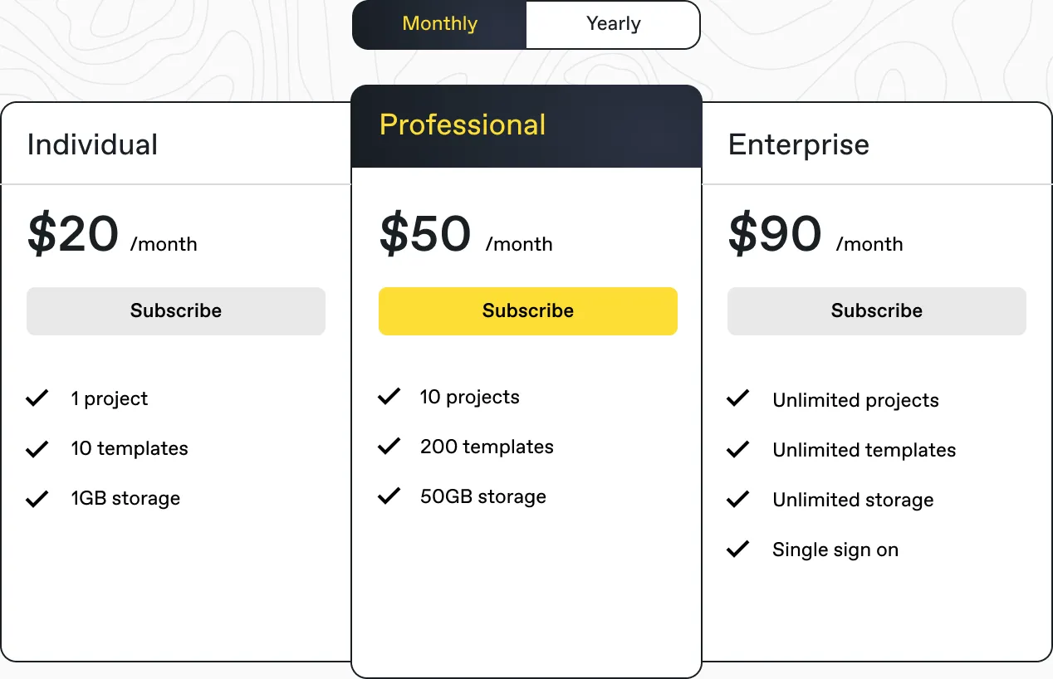
Task: Click checkmark icon beside 200 templates
Action: pyautogui.click(x=389, y=447)
